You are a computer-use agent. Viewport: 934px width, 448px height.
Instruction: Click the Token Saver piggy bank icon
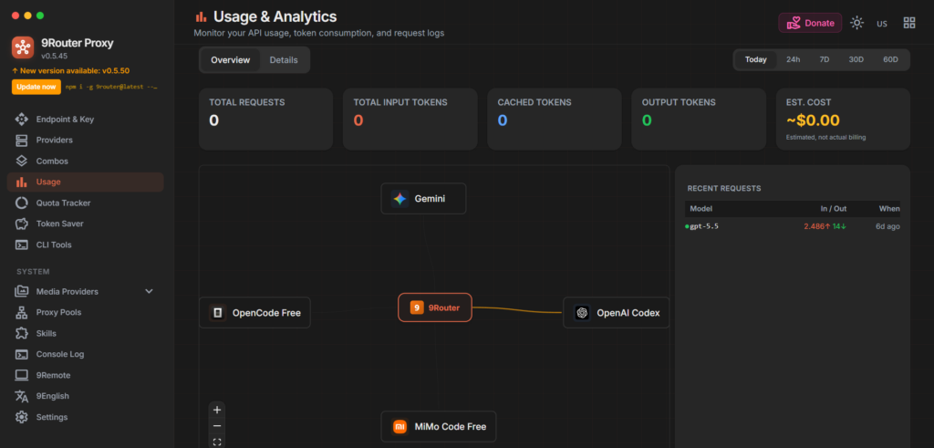click(22, 224)
